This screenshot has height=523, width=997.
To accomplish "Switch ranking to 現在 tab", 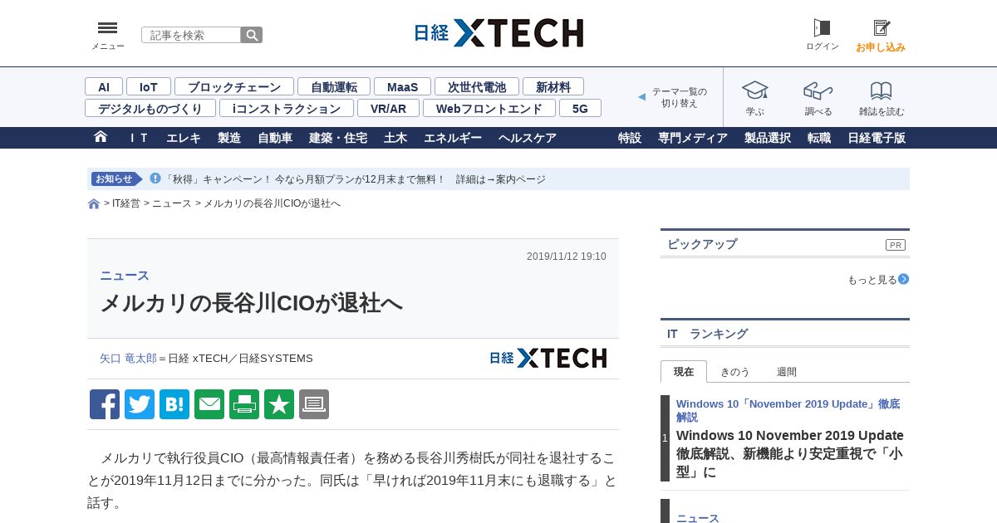I will point(684,372).
